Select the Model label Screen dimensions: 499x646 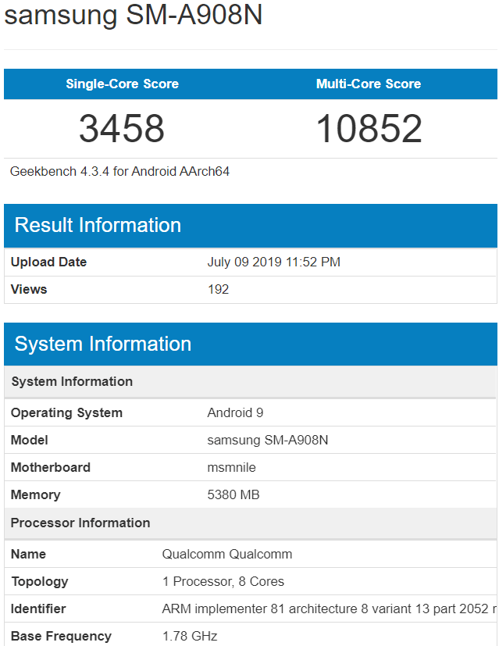[x=29, y=440]
